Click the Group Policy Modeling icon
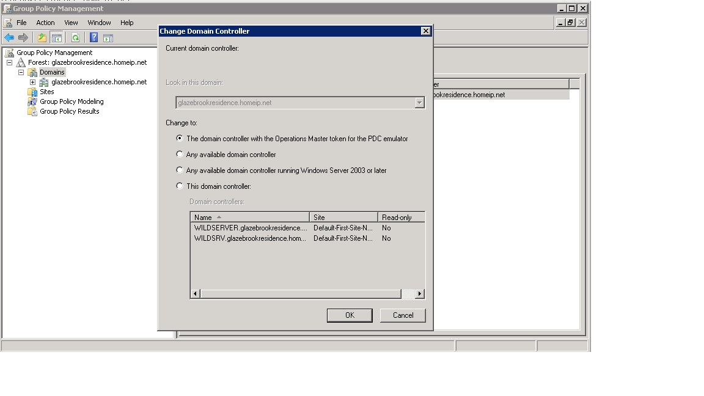The height and width of the screenshot is (396, 704). (x=31, y=101)
